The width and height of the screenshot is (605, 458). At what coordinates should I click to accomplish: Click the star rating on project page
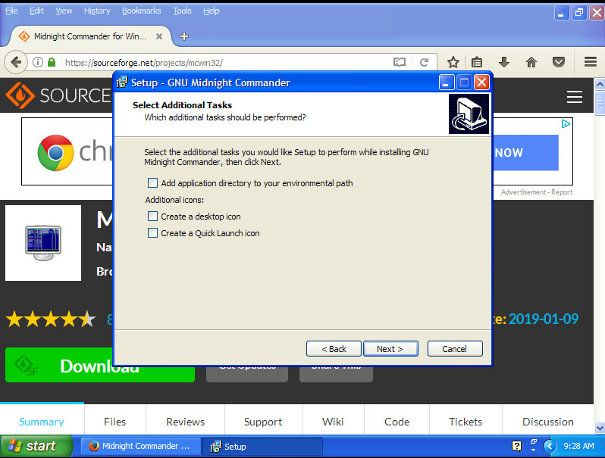tap(51, 319)
